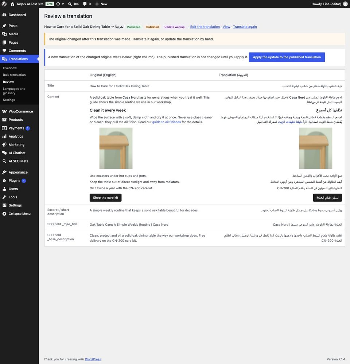Click the Dashboard gauge icon
Viewport: 350px width, 364px height.
pos(4,15)
